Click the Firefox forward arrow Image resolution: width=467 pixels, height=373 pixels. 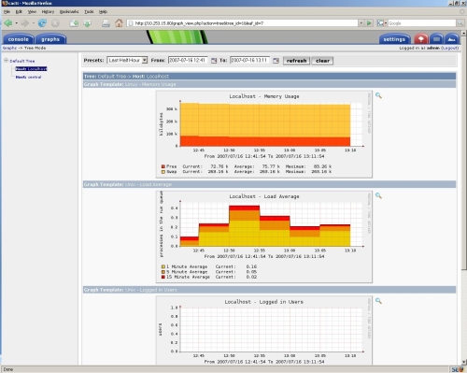click(x=25, y=23)
